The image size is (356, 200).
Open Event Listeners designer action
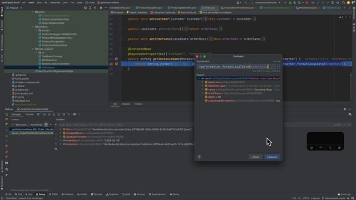137,12
